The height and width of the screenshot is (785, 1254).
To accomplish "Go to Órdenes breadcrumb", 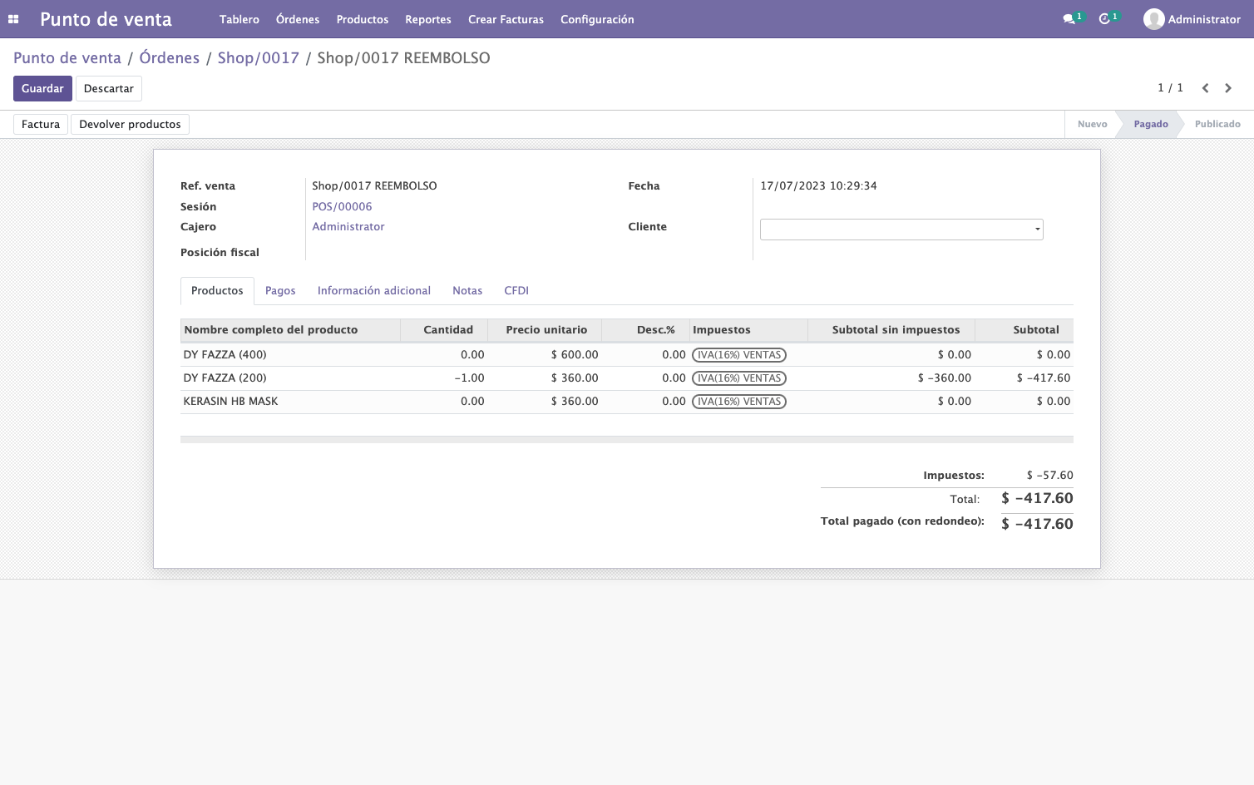I will tap(170, 58).
